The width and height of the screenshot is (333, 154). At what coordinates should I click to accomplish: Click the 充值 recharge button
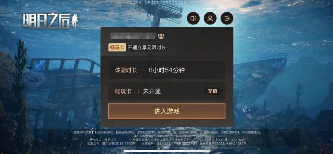click(212, 91)
